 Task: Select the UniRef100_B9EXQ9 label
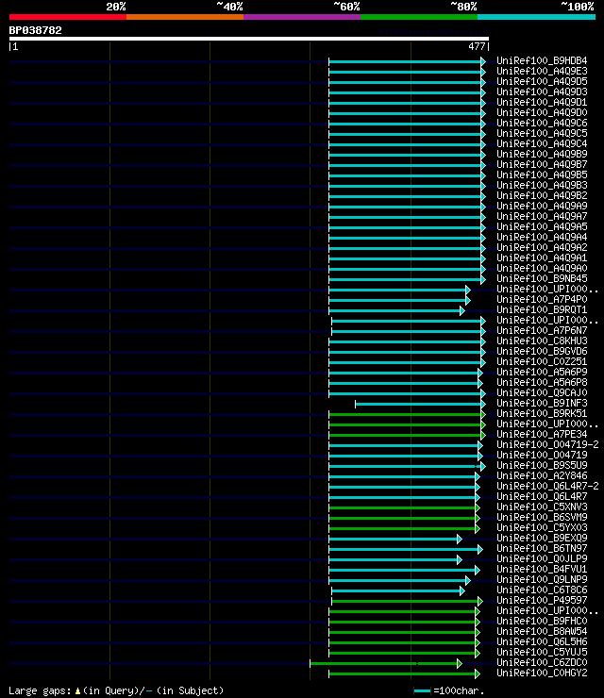pyautogui.click(x=542, y=539)
